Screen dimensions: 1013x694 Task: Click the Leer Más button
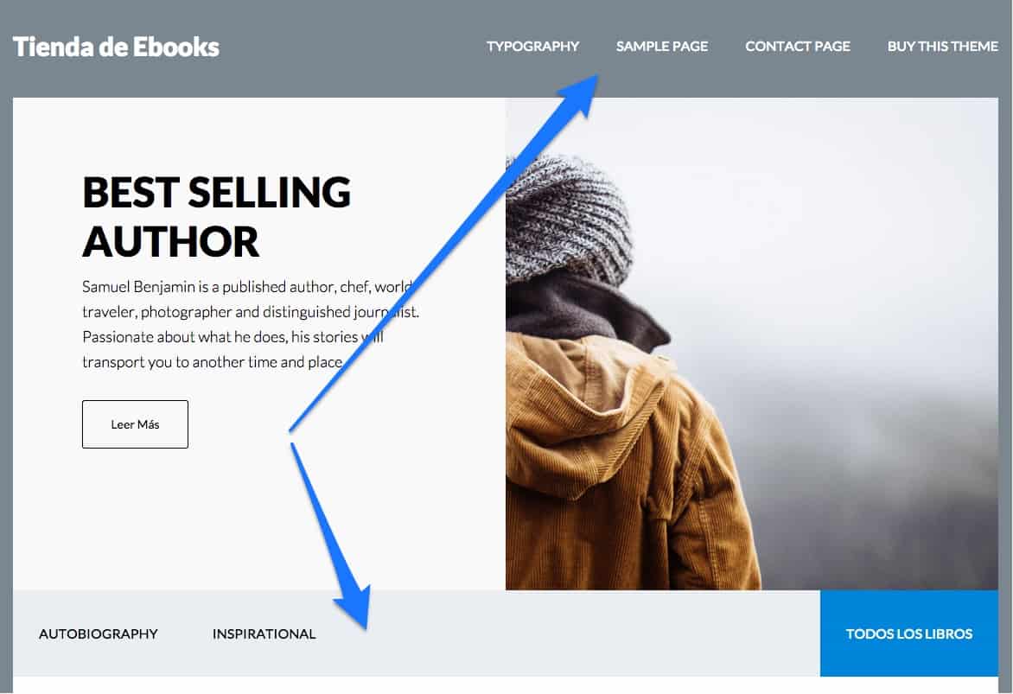tap(135, 423)
